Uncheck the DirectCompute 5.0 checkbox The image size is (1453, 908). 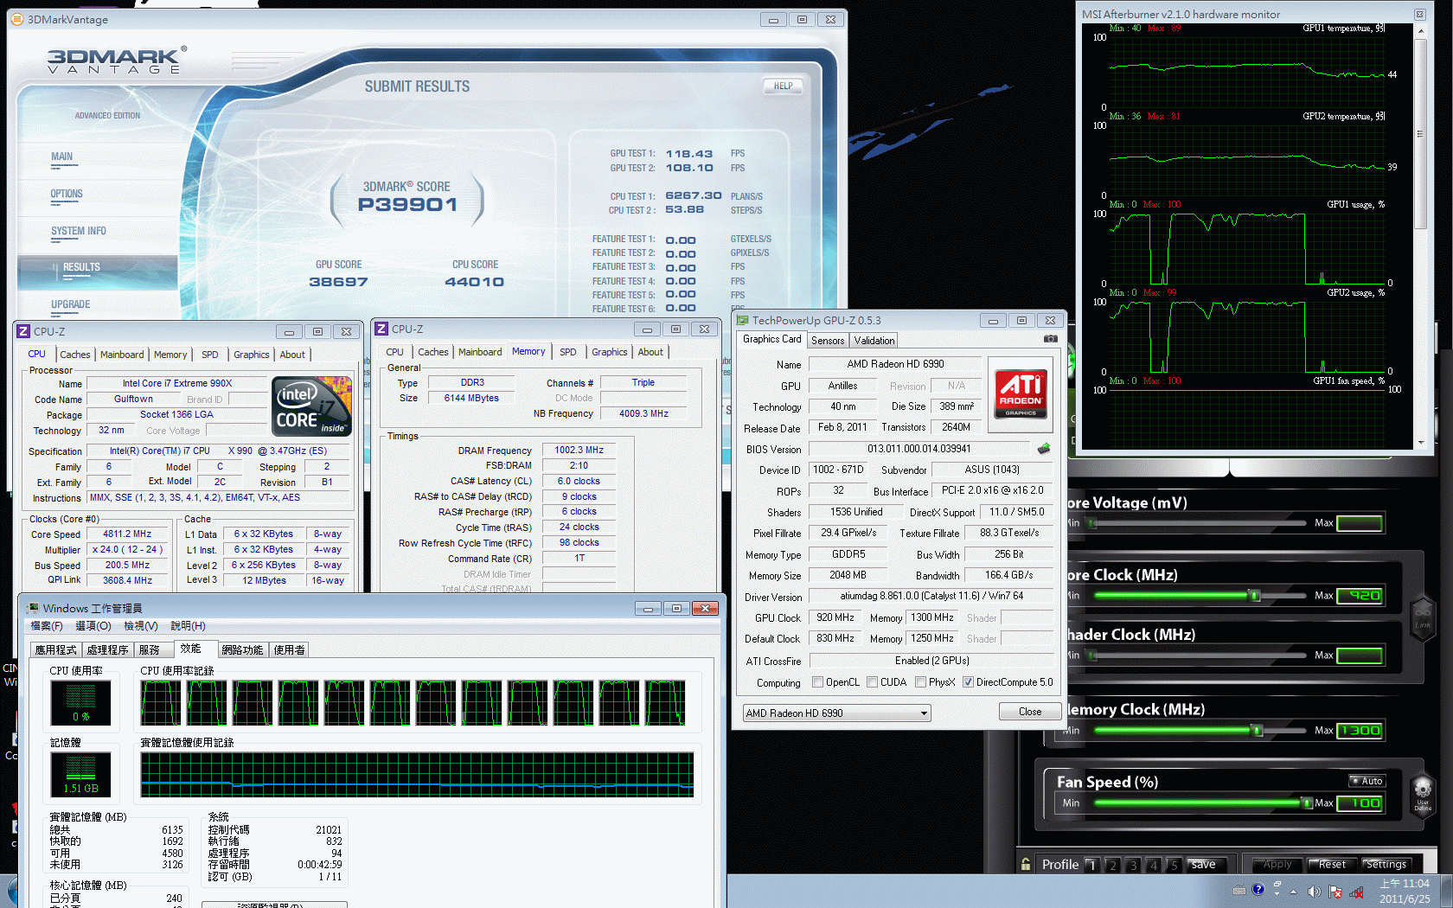pos(968,682)
